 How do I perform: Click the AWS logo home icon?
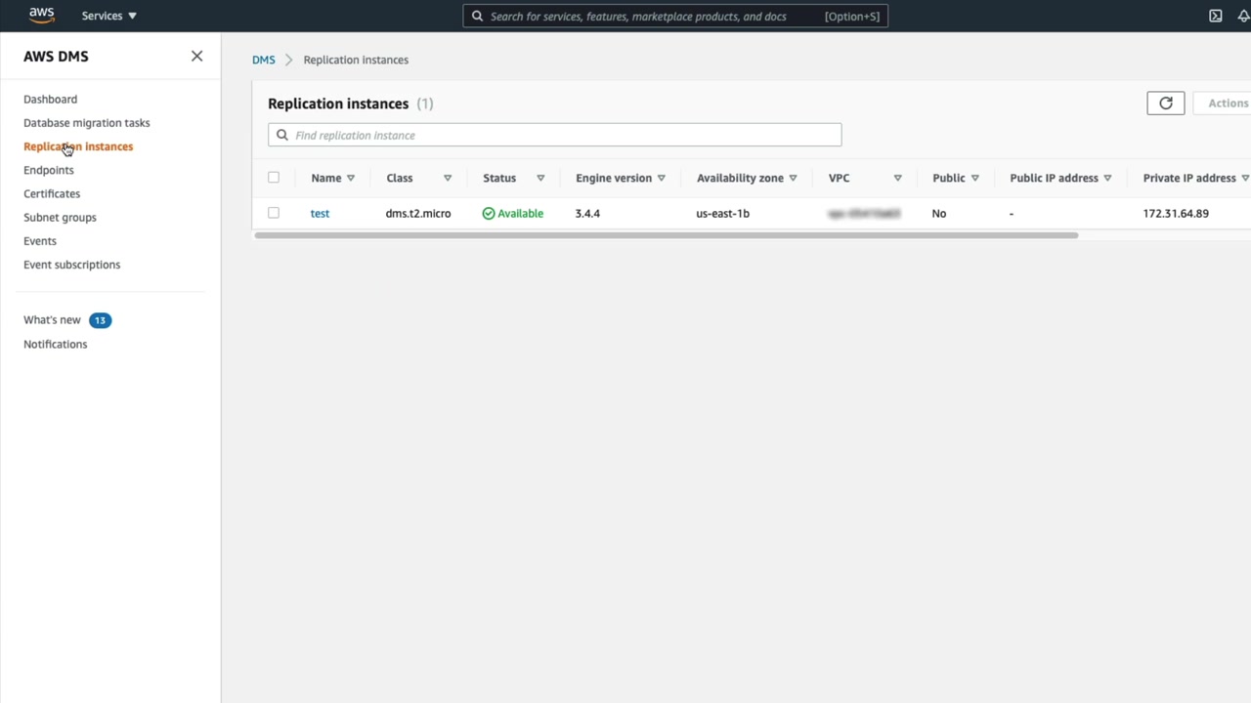(x=42, y=16)
